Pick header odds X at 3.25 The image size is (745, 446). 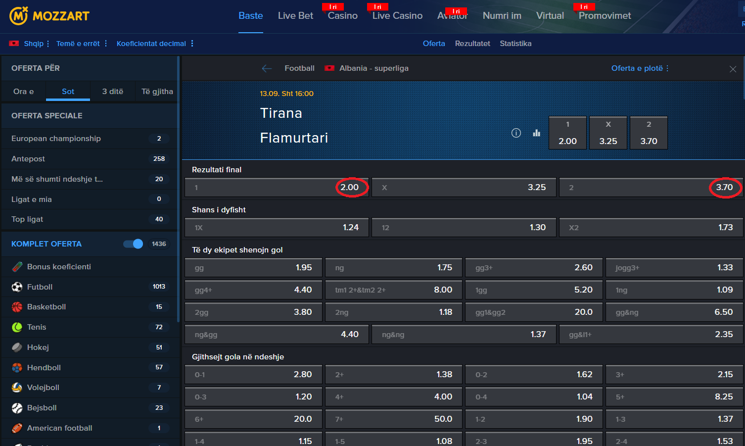[608, 133]
